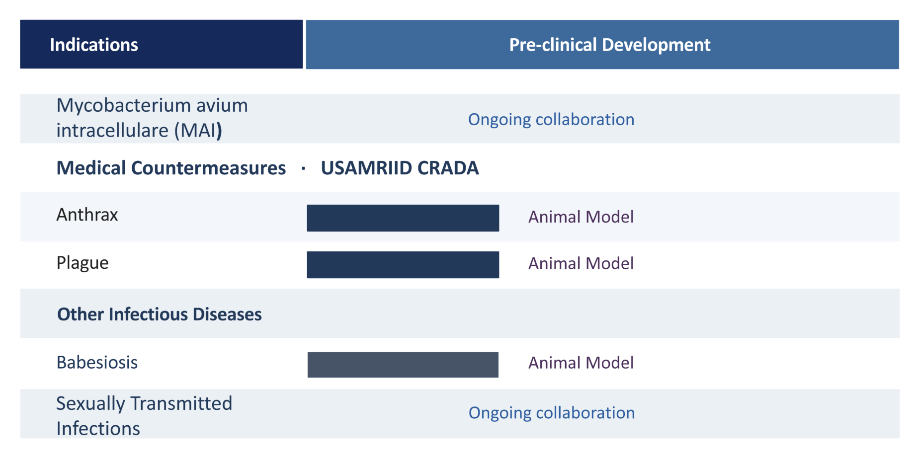The height and width of the screenshot is (462, 916).
Task: Click the (MAI) abbreviation
Action: click(198, 131)
